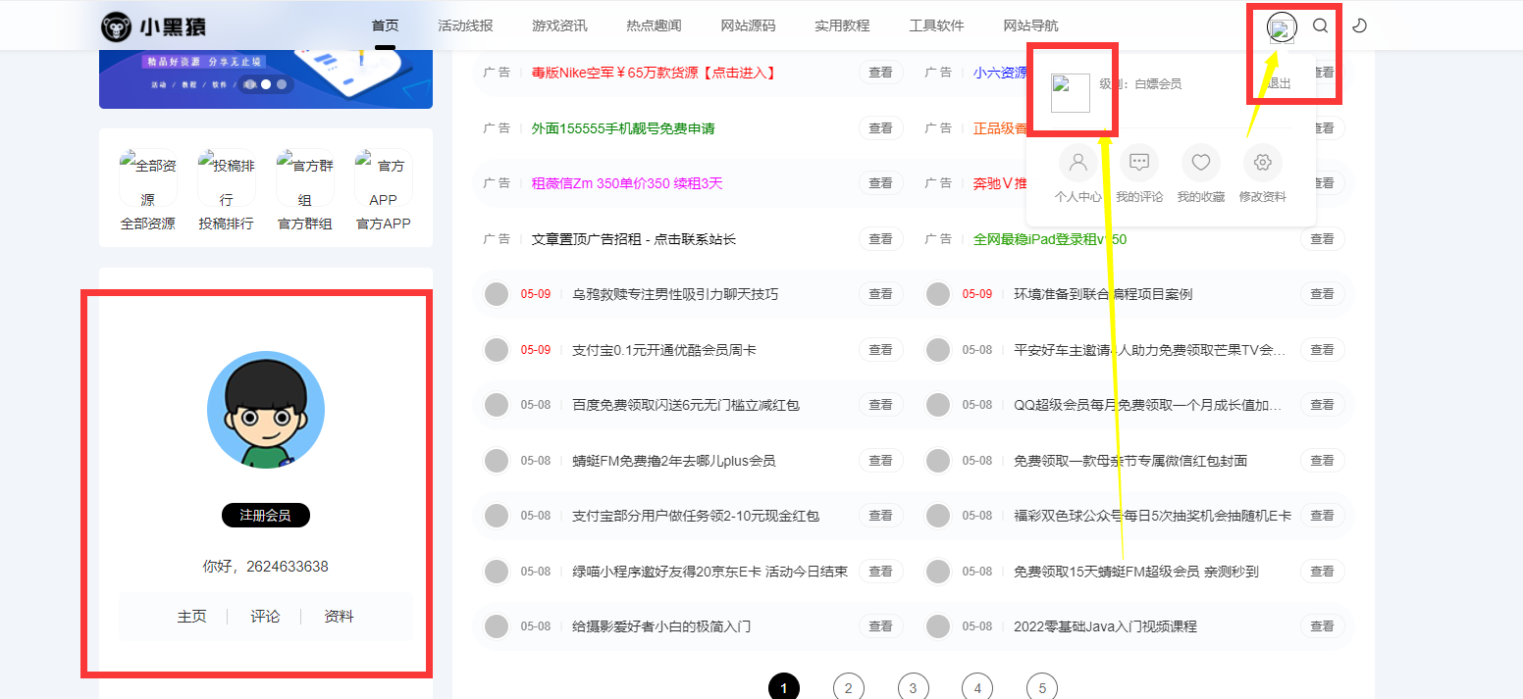Click thumbnail beside 给摄影爱好者小白的极简入门
Viewport: 1523px width, 699px height.
click(x=497, y=626)
